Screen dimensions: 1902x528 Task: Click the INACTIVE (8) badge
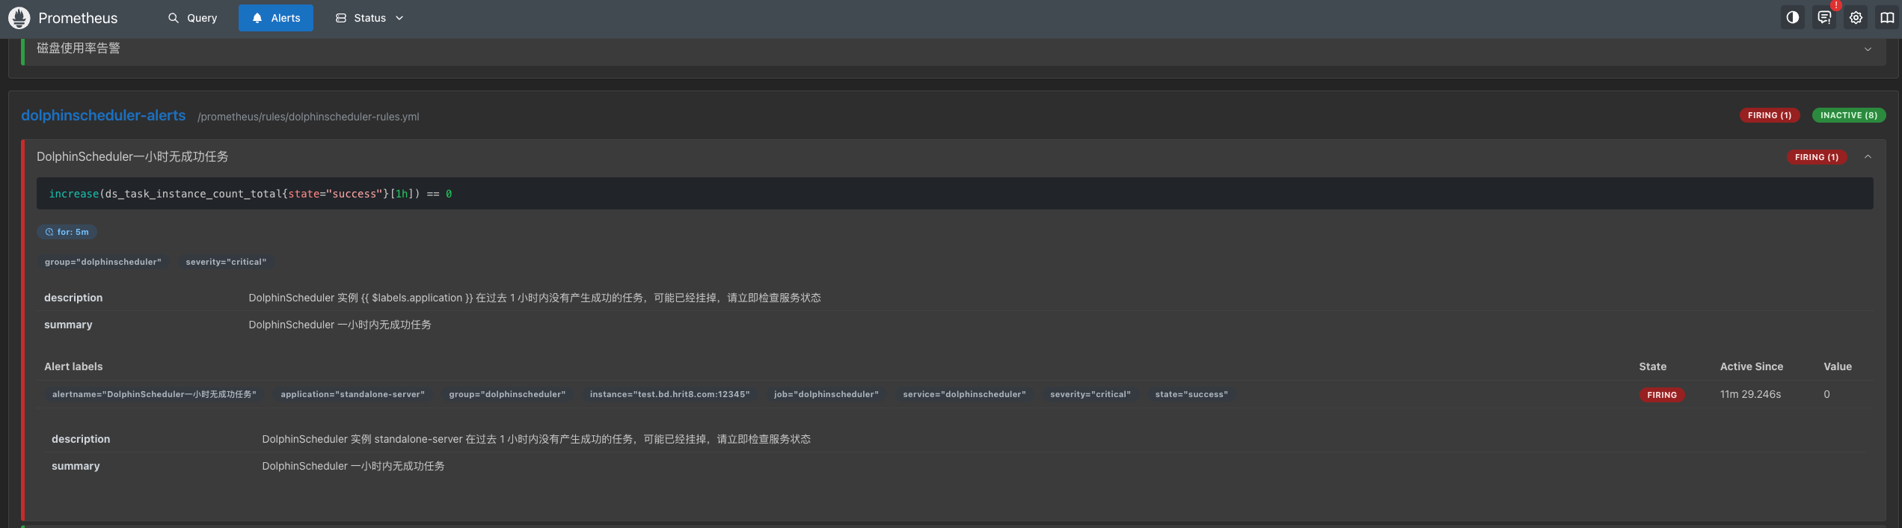click(x=1849, y=115)
